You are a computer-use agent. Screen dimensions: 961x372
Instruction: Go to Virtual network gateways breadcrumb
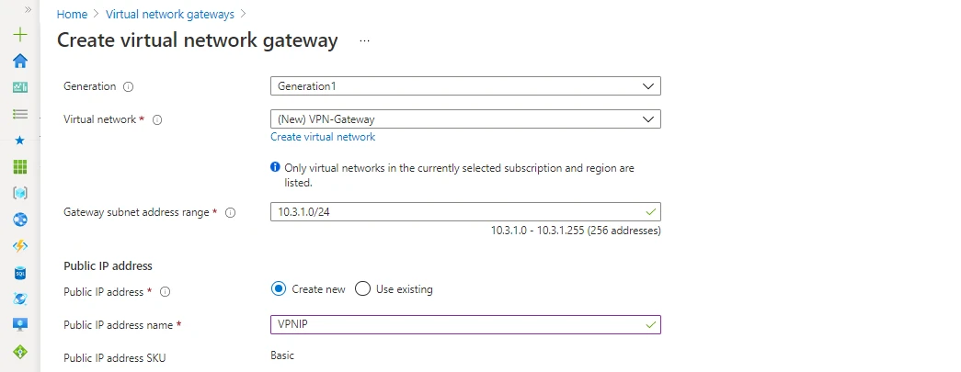169,15
